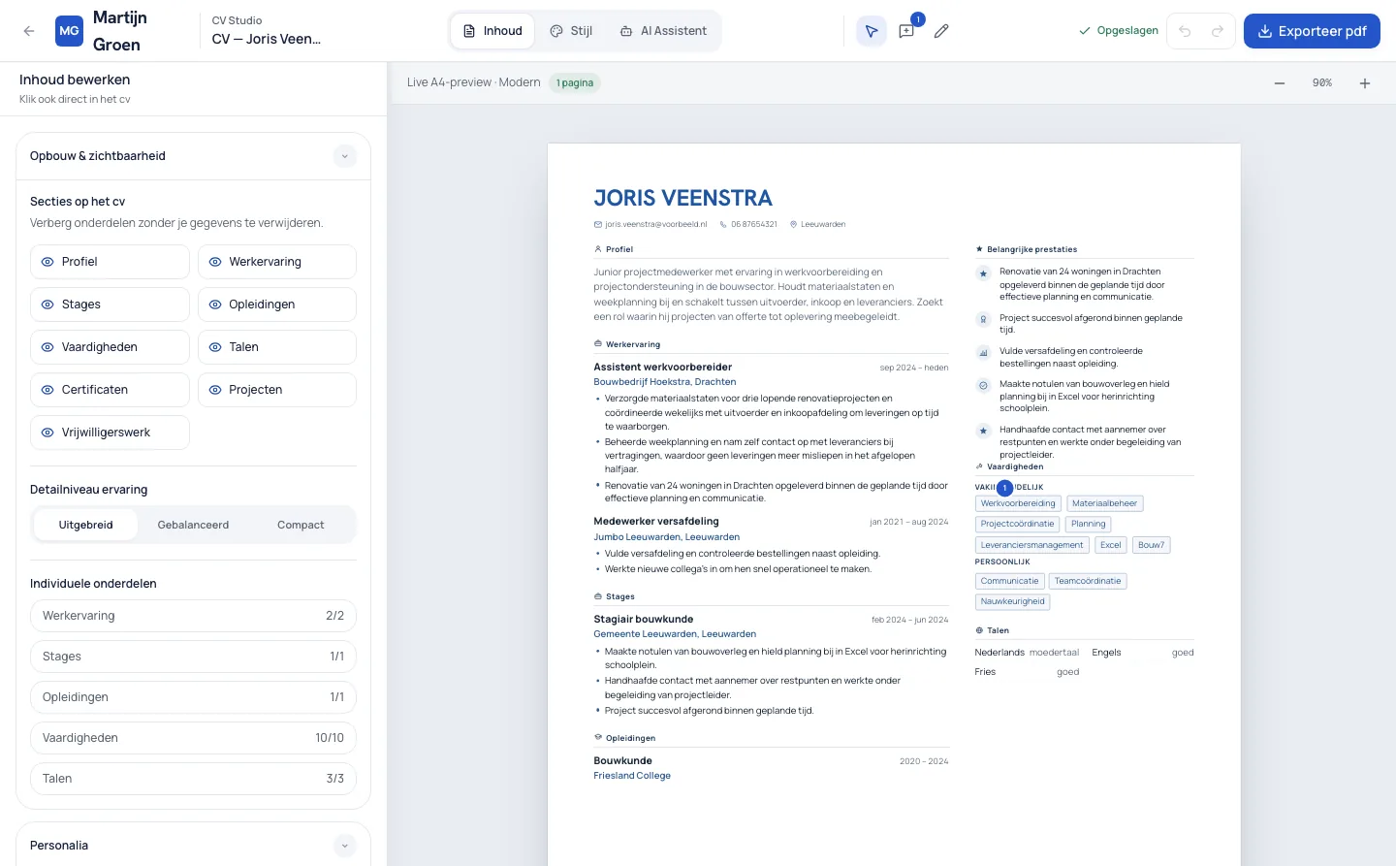The image size is (1396, 866).
Task: Show or hide the Projecten section
Action: point(277,390)
